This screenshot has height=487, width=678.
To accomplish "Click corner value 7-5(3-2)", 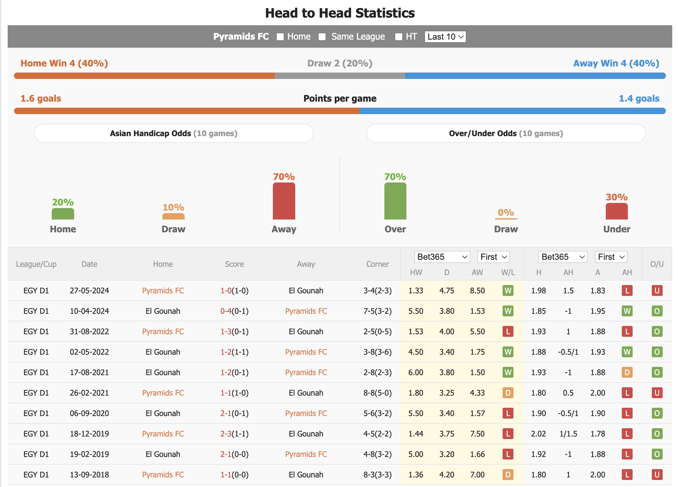I will pyautogui.click(x=377, y=311).
